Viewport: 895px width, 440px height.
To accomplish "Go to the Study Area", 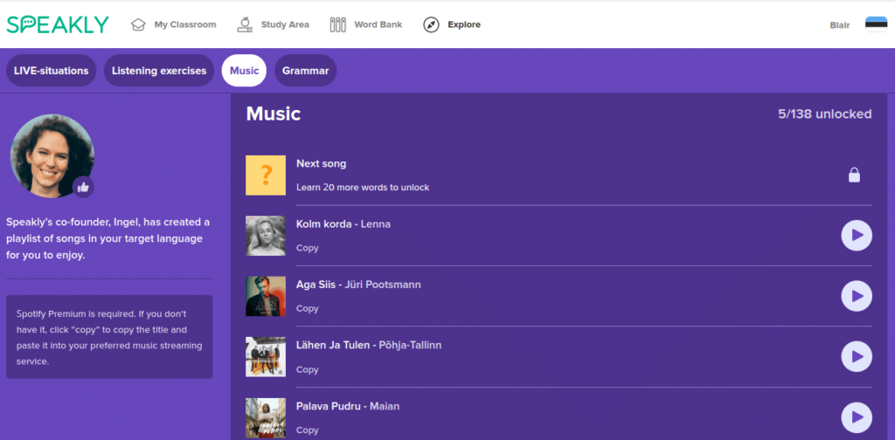I will (274, 24).
